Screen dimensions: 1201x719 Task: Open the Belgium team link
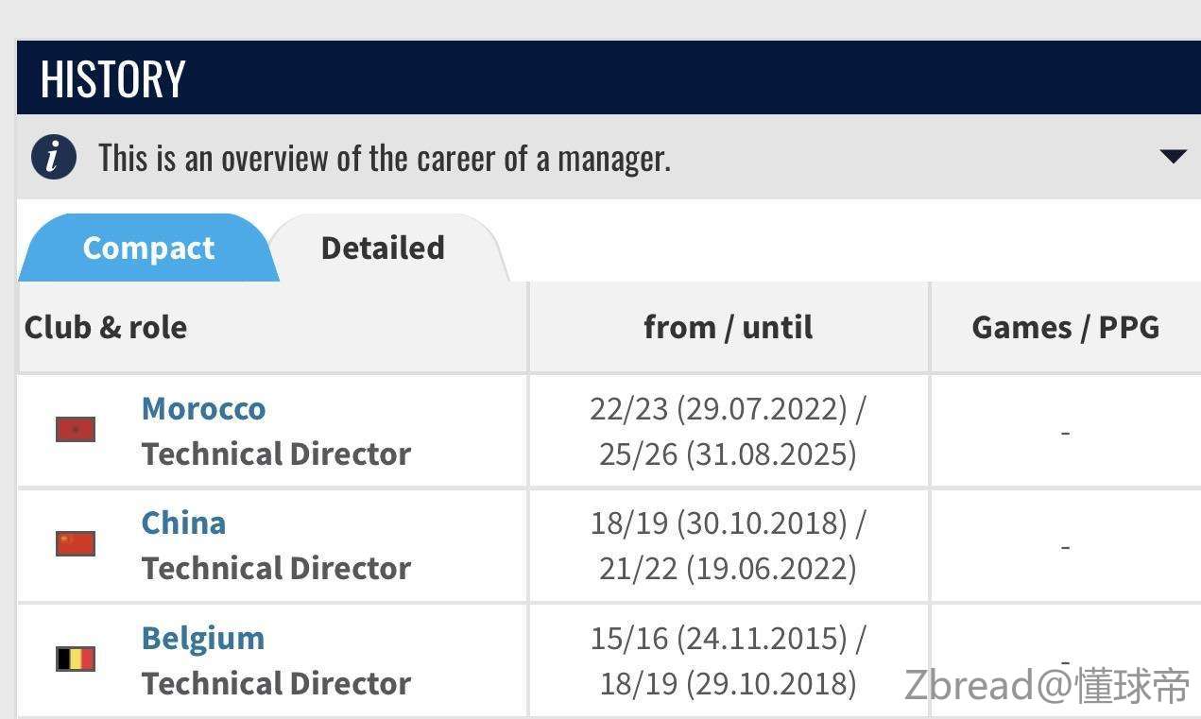click(x=202, y=638)
